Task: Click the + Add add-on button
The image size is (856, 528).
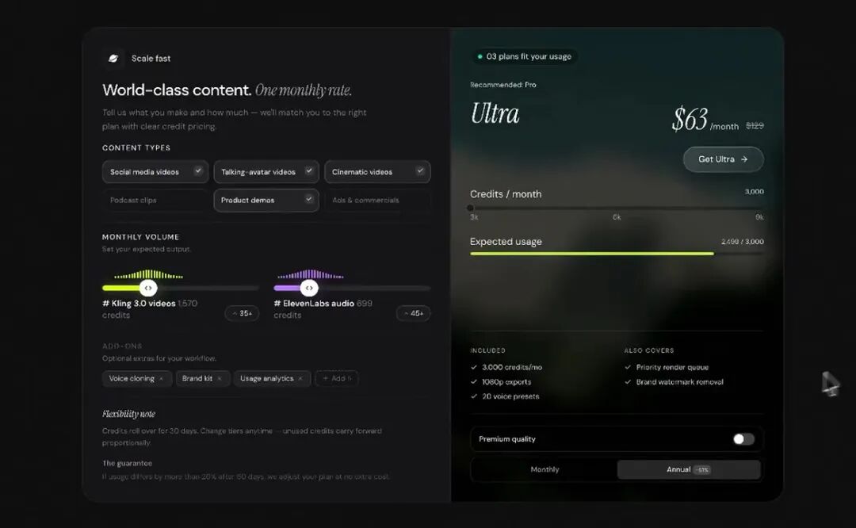Action: [337, 378]
